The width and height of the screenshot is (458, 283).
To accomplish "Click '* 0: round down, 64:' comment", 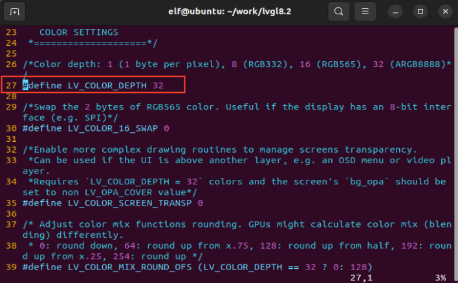I will click(84, 246).
